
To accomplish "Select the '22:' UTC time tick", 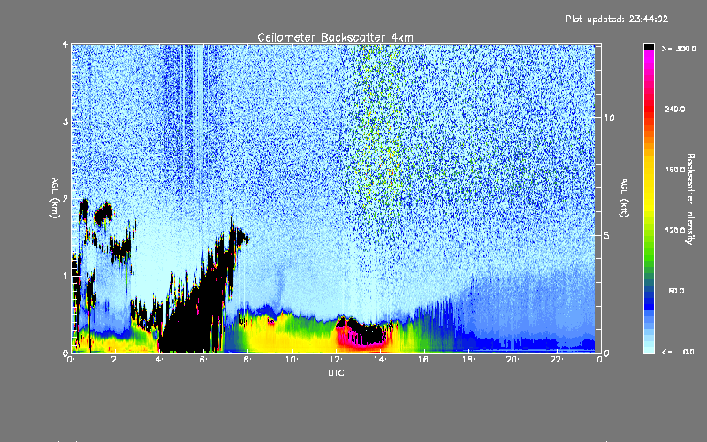I will coord(557,360).
